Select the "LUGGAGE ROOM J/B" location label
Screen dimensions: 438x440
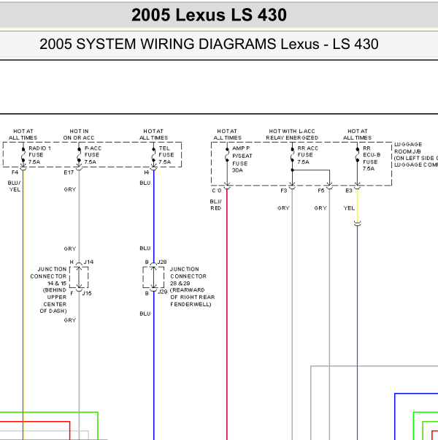[x=408, y=148]
